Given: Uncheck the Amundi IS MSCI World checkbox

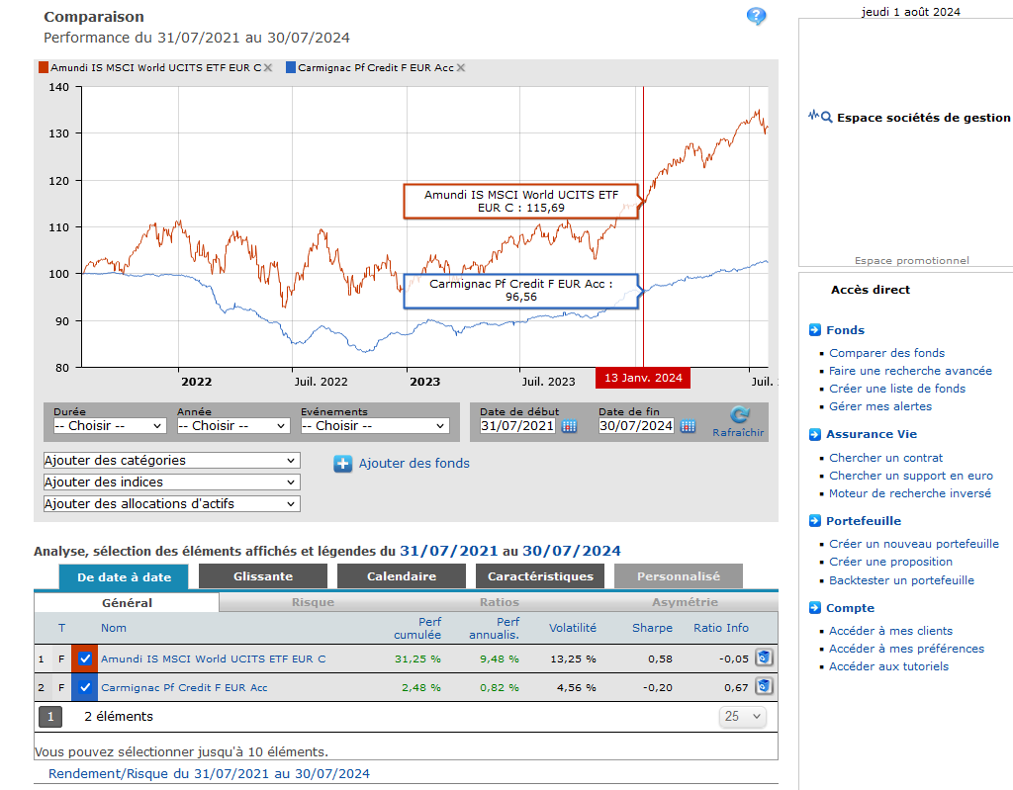Looking at the screenshot, I should pyautogui.click(x=85, y=658).
